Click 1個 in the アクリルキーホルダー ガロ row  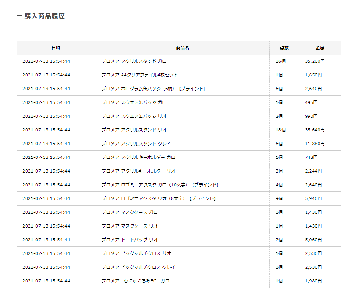[279, 157]
